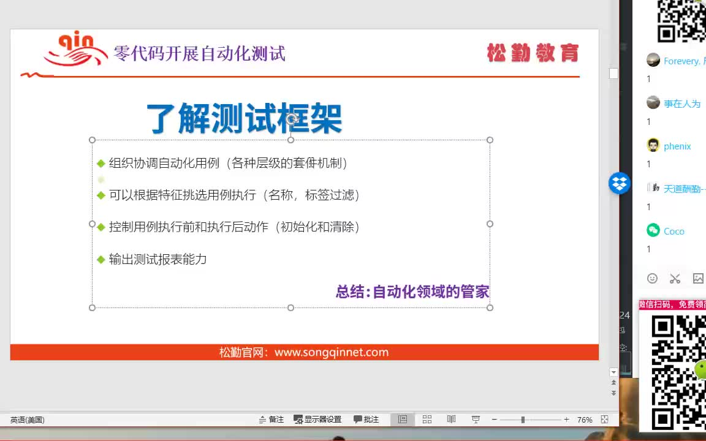Select the screenshot scissors tool in chat
The width and height of the screenshot is (706, 441).
coord(675,279)
